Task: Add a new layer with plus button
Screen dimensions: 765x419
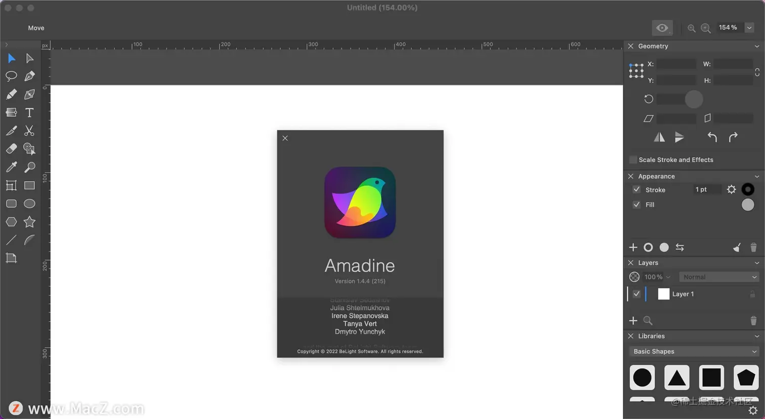Action: click(633, 320)
